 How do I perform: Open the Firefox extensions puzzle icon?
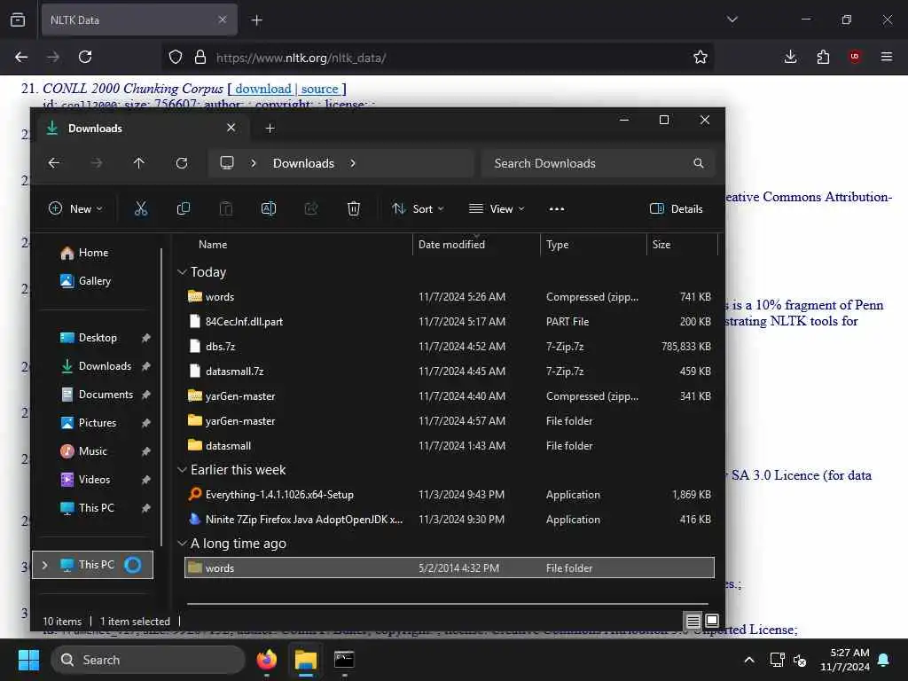[x=823, y=57]
